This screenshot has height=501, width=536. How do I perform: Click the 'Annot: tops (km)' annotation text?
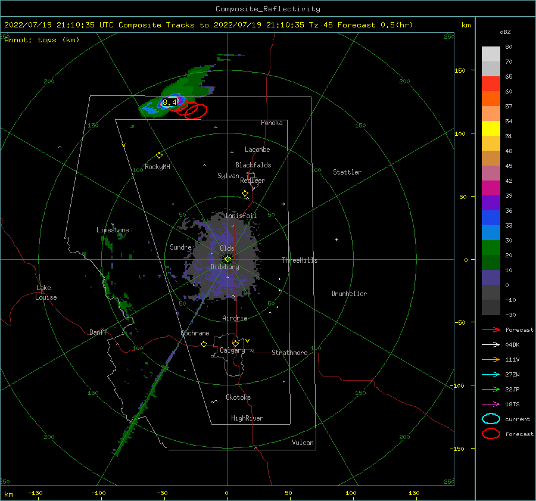42,40
